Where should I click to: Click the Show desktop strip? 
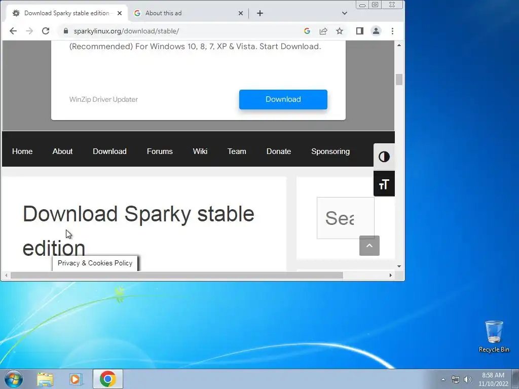coord(515,379)
